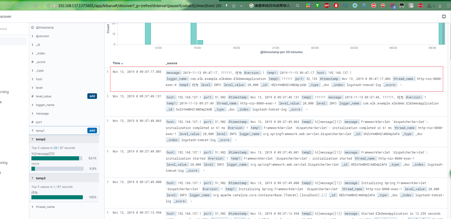Image resolution: width=451 pixels, height=219 pixels.
Task: Open the colorful four-square apps extension
Action: click(308, 6)
